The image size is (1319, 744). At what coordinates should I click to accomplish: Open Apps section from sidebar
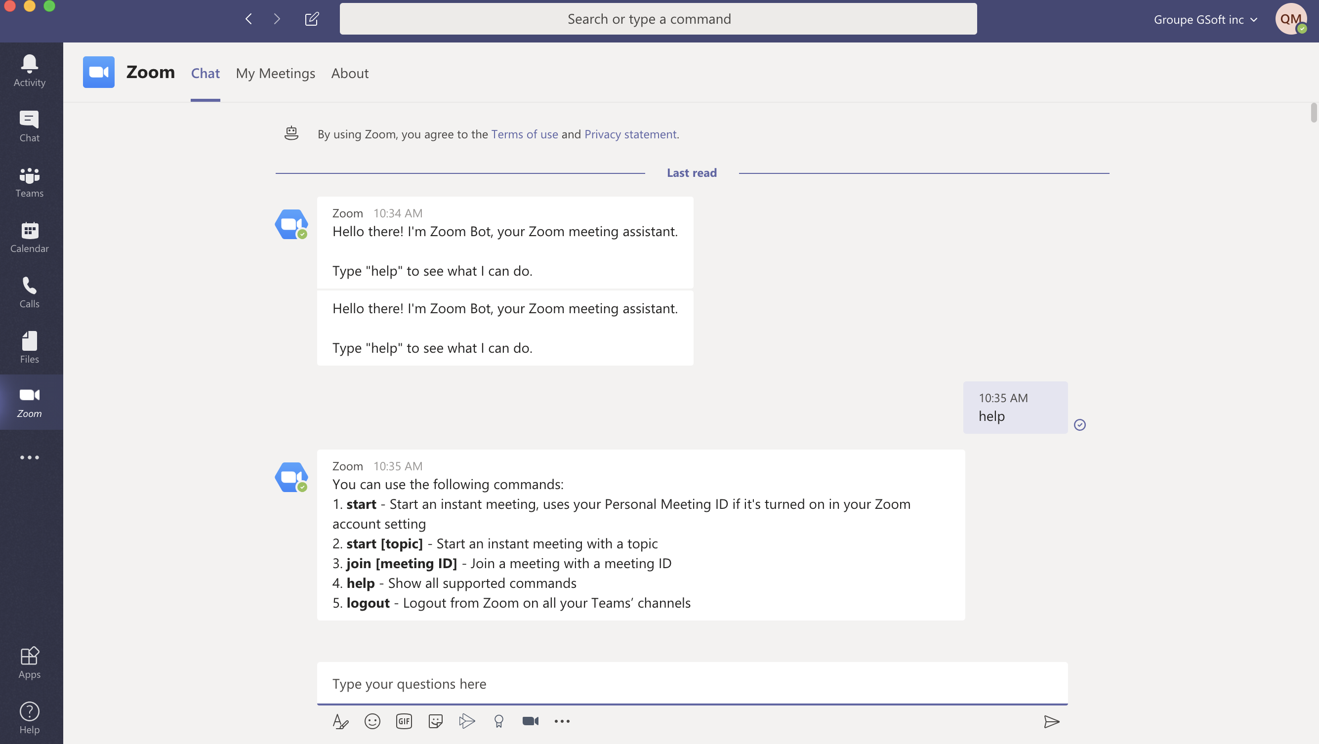coord(29,662)
